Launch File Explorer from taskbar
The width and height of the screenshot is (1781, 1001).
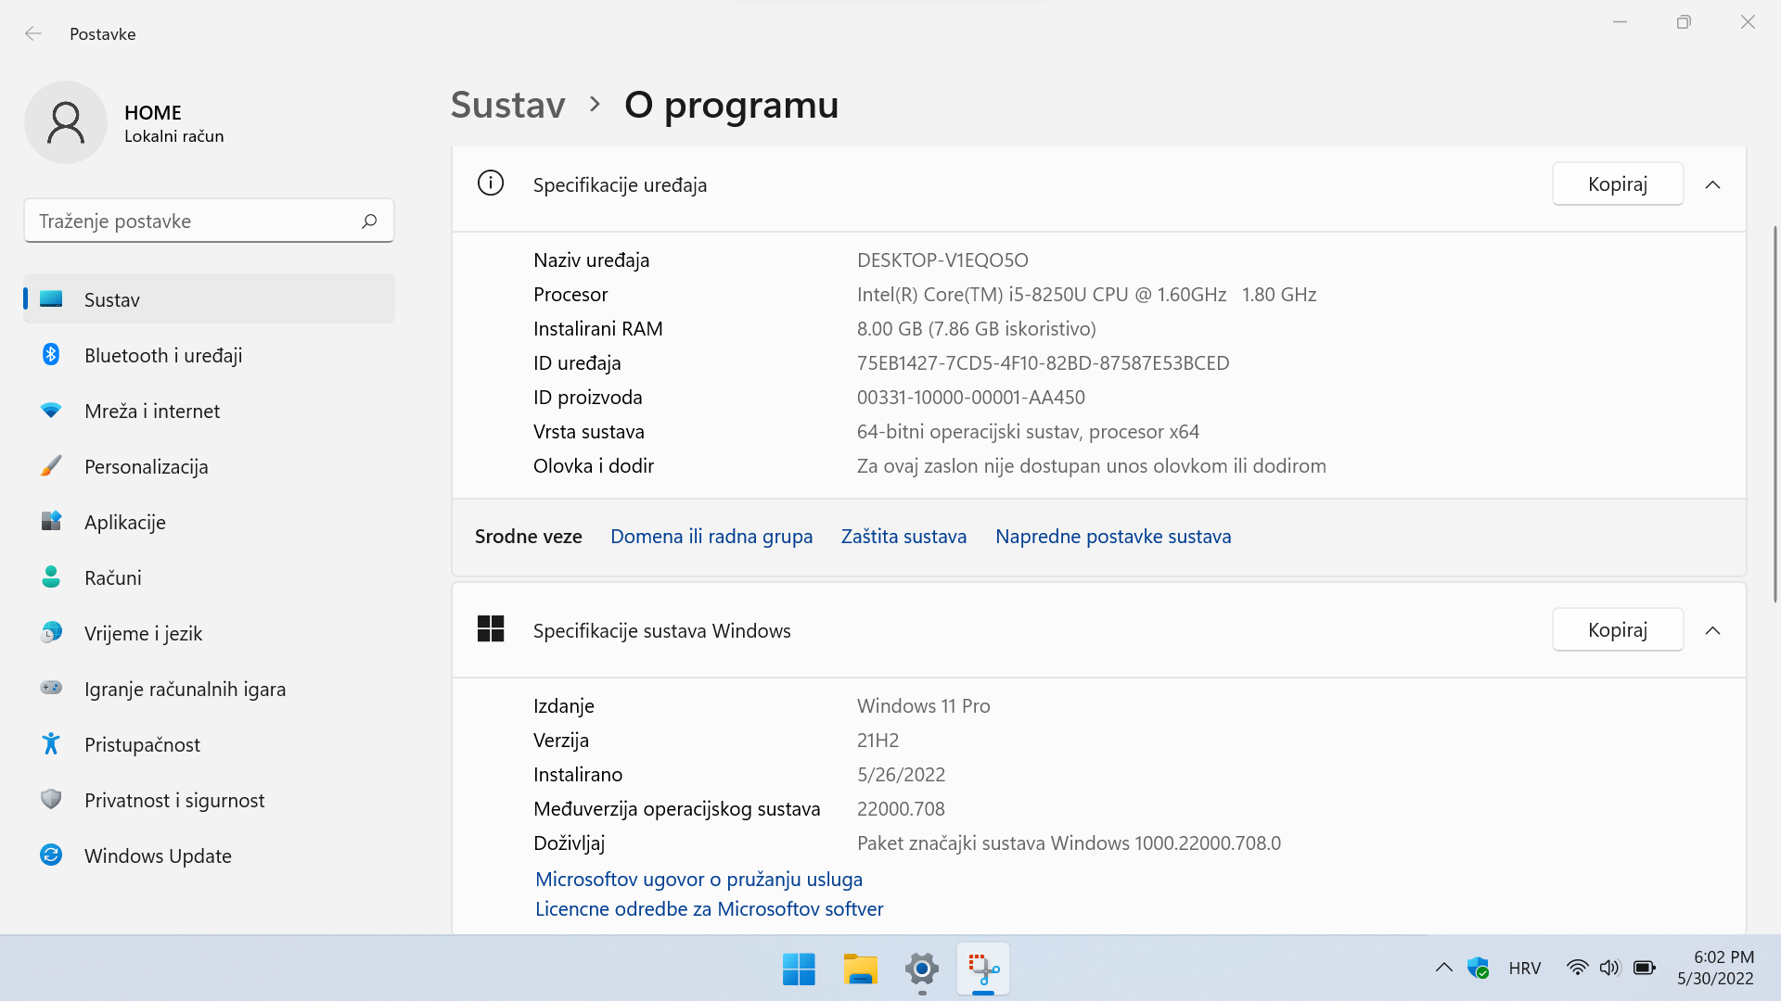[860, 969]
